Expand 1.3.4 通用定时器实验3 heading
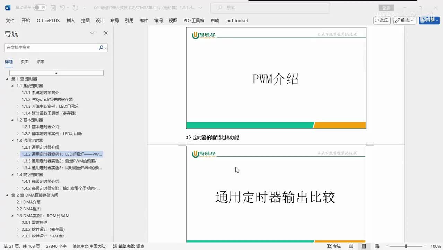This screenshot has height=250, width=443. 18,168
